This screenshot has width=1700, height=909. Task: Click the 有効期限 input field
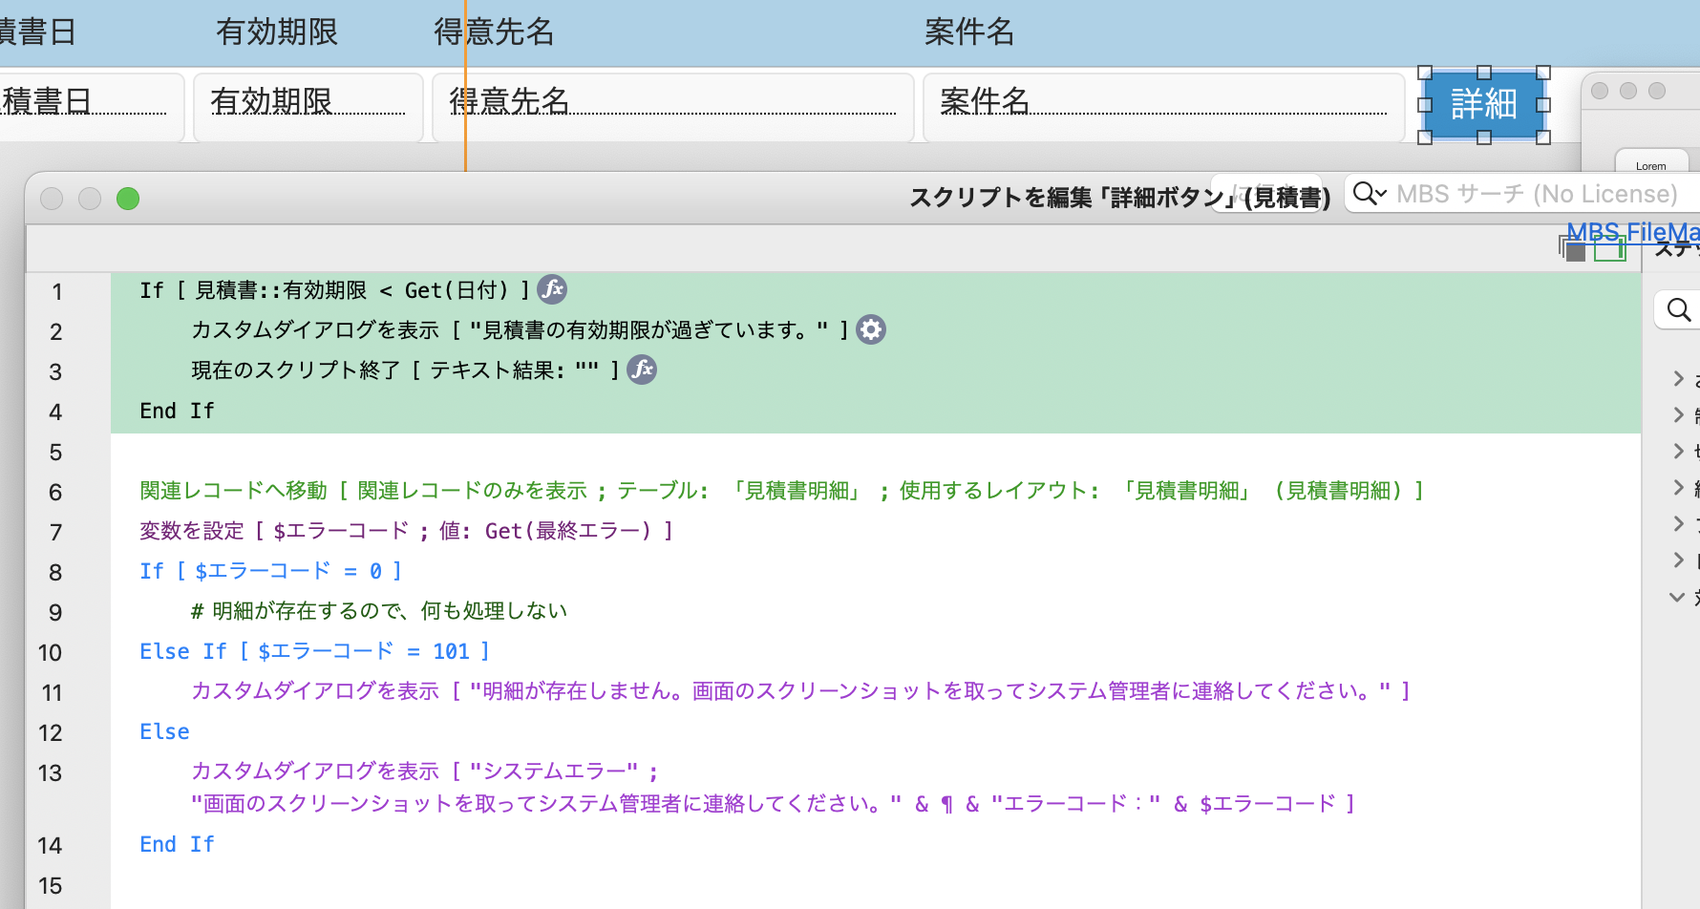click(x=306, y=103)
